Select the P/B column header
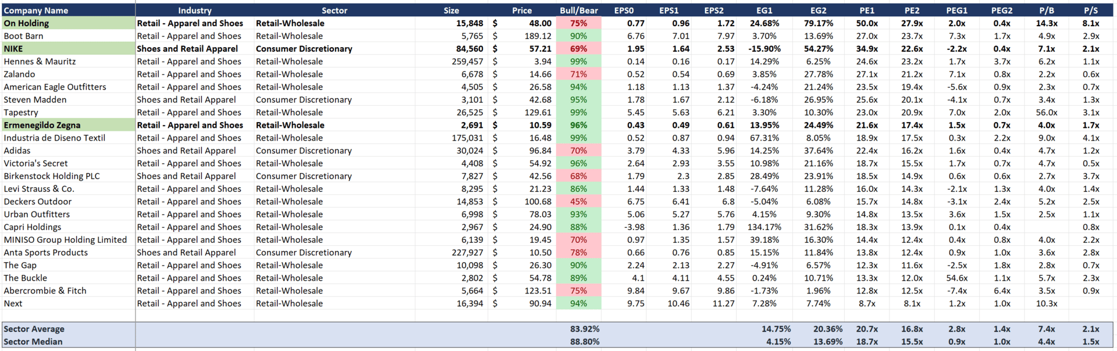Image resolution: width=1117 pixels, height=351 pixels. [x=1047, y=10]
